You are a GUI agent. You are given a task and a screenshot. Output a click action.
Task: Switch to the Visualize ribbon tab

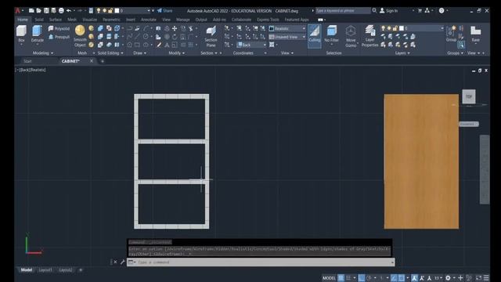click(x=89, y=20)
